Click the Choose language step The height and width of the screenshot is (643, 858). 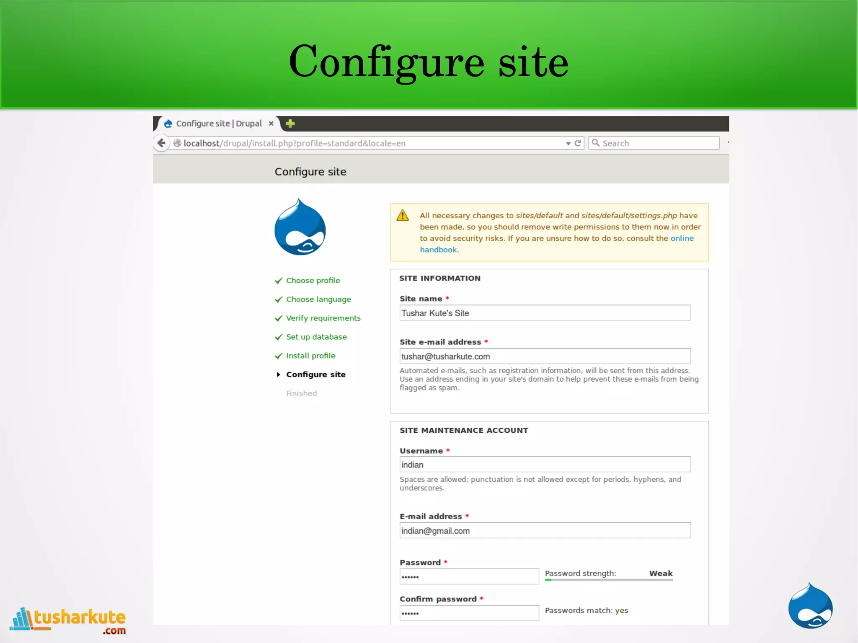(x=318, y=300)
